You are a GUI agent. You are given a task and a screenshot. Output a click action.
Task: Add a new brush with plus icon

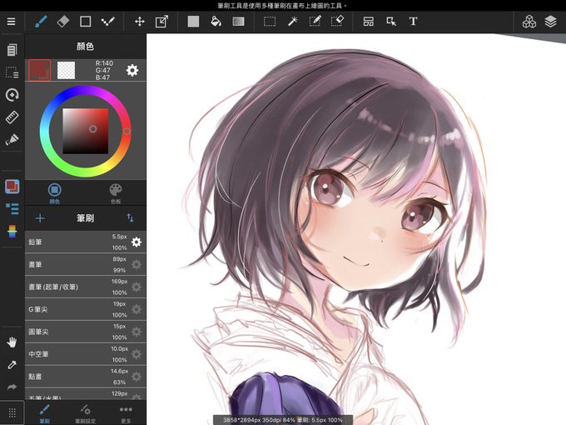[40, 218]
